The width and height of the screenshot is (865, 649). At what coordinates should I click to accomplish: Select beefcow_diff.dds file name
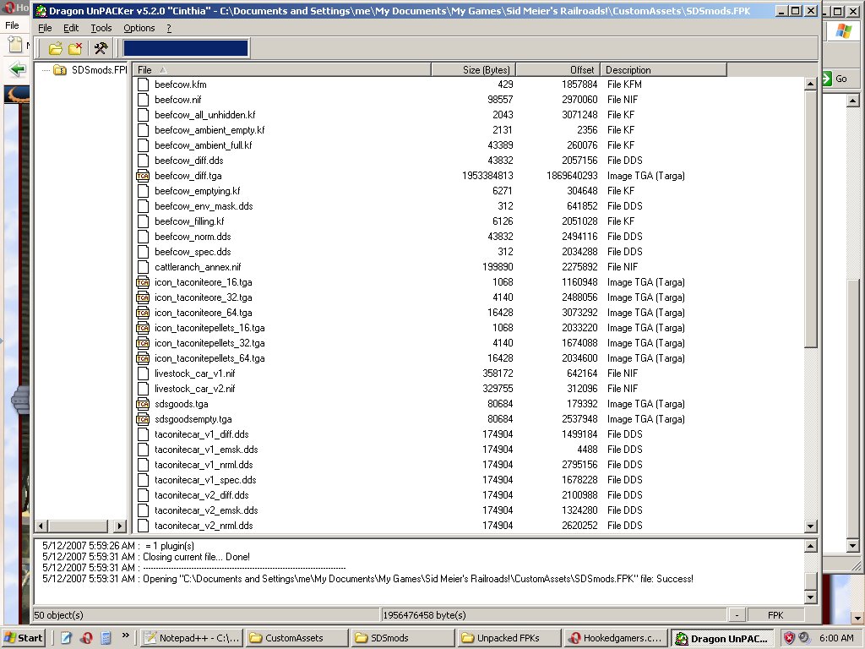(x=189, y=161)
